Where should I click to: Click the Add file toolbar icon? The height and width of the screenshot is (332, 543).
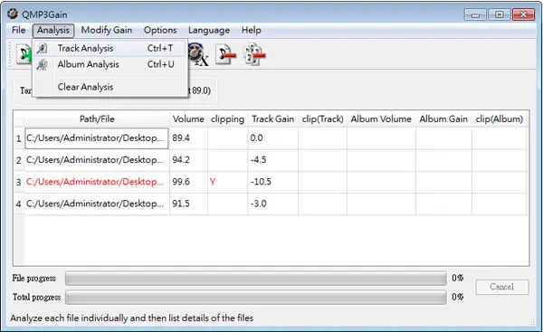(24, 54)
